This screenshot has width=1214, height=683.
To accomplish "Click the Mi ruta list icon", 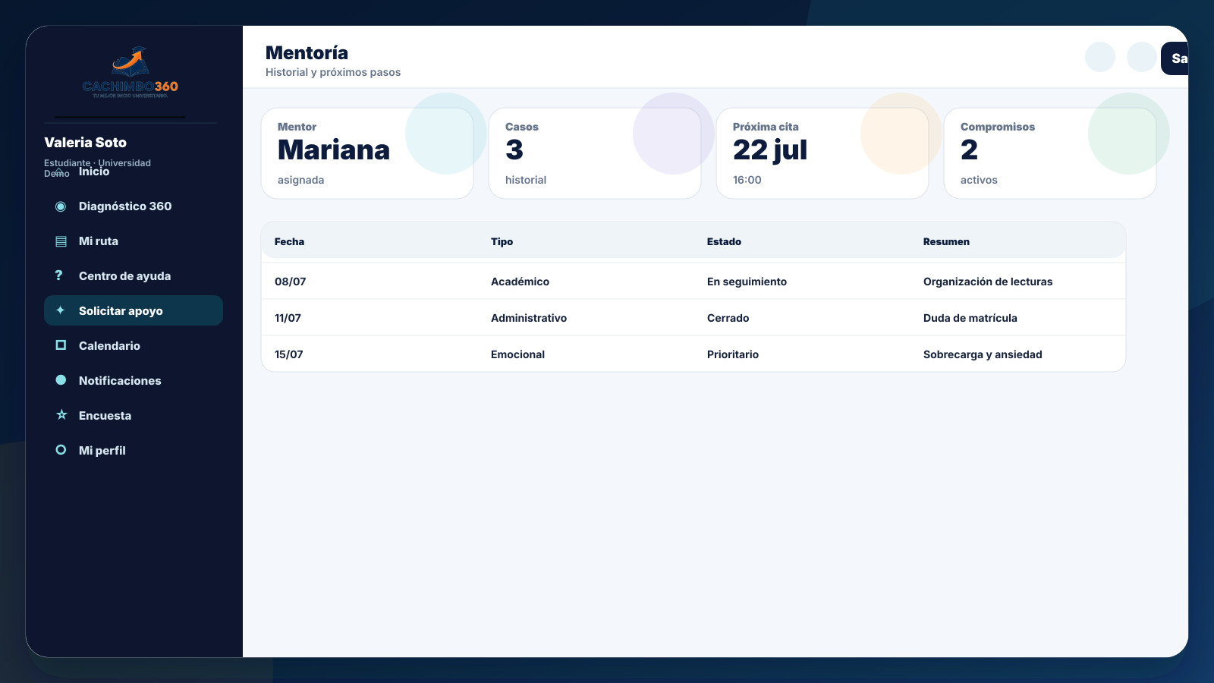I will click(61, 241).
